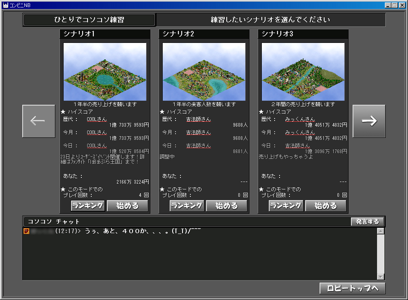Return to lobby via ロビートップへ button
Image resolution: width=408 pixels, height=300 pixels.
pos(352,288)
